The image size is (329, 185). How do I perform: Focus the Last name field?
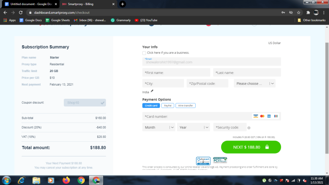coord(247,73)
